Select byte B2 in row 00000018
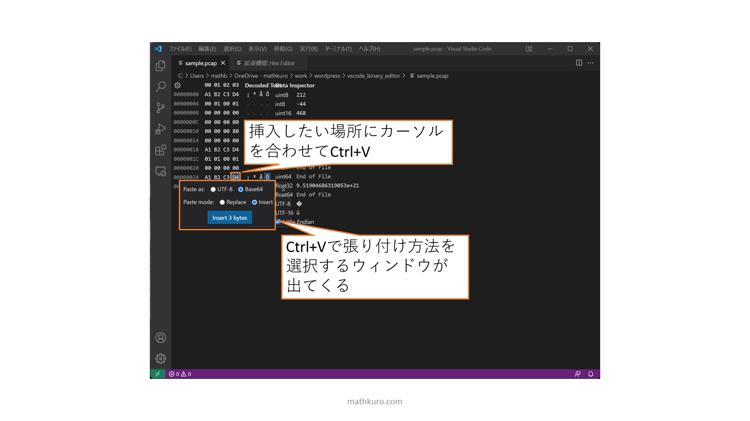 217,150
